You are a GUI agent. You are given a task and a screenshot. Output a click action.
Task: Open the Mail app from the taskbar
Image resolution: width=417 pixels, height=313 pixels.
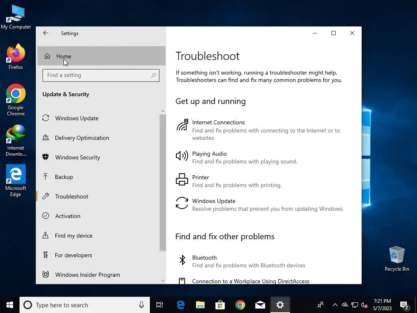point(260,305)
